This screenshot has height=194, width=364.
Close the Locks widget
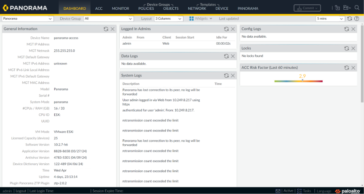coord(353,48)
